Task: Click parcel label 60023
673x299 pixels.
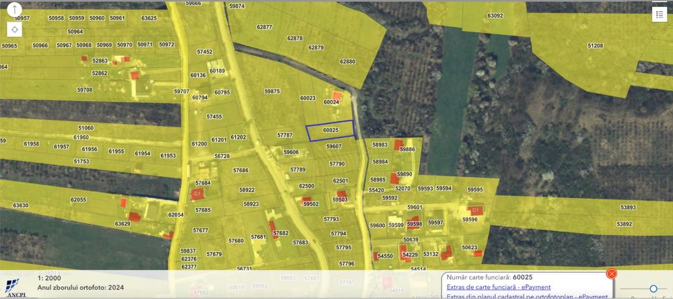Action: coord(308,98)
